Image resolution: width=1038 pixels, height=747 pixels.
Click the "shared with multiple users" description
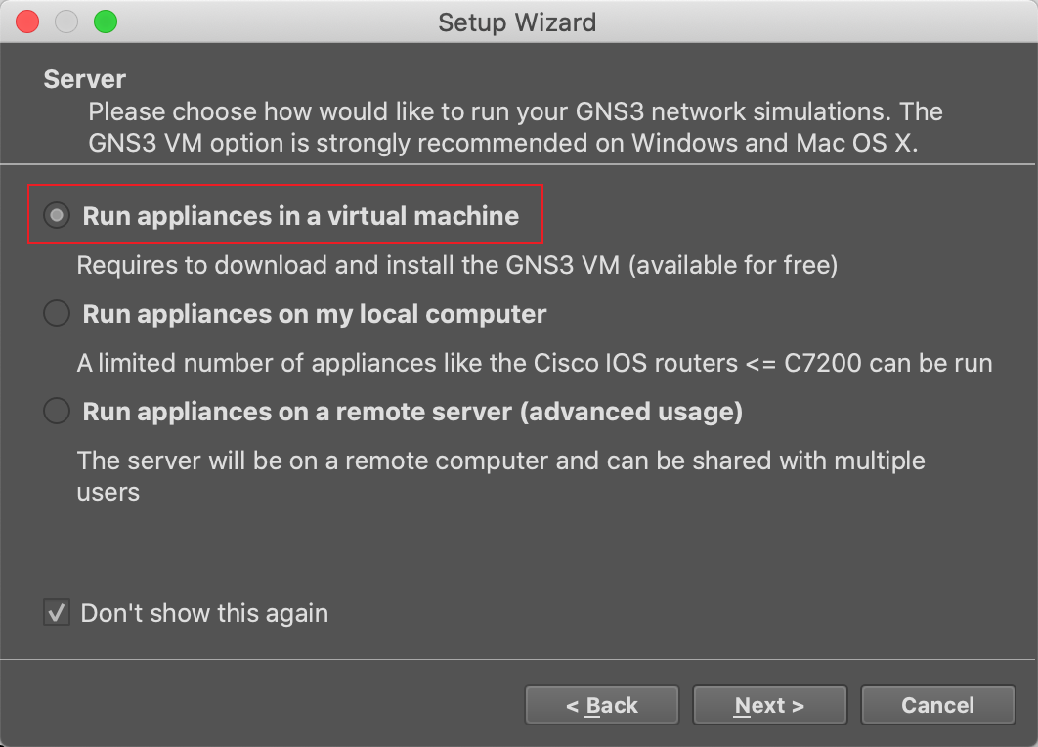[x=500, y=475]
